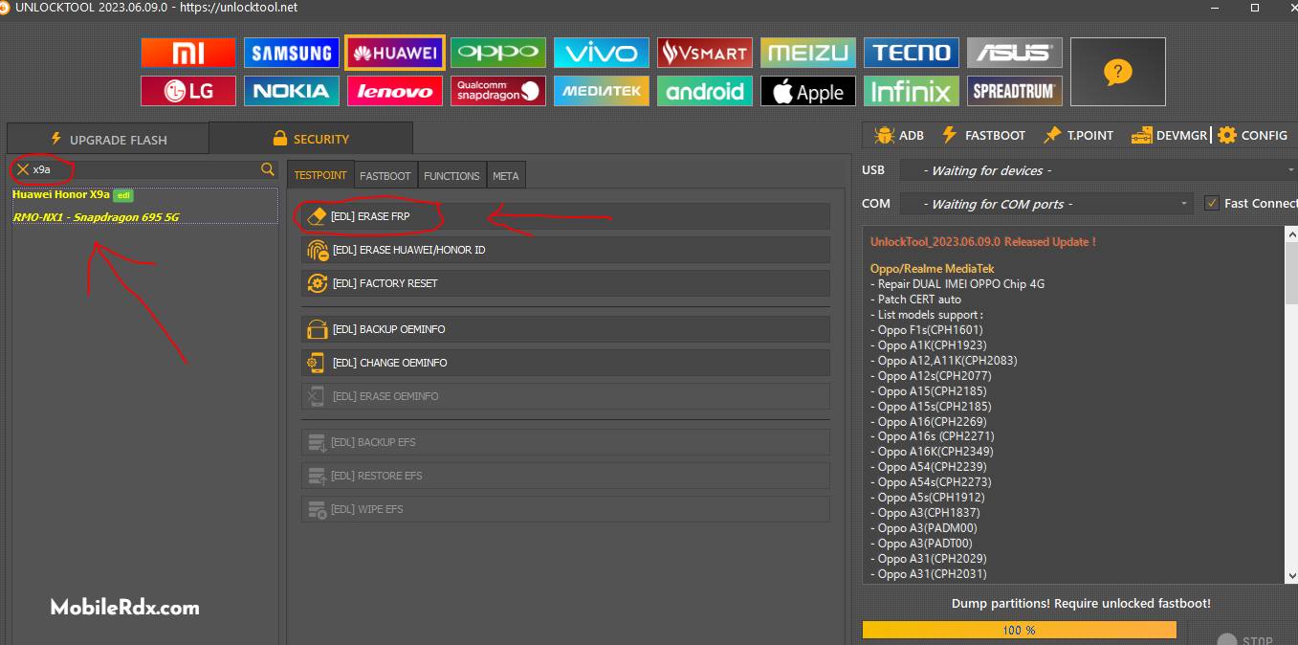Select the Apple brand logo
Image resolution: width=1298 pixels, height=645 pixels.
click(807, 91)
